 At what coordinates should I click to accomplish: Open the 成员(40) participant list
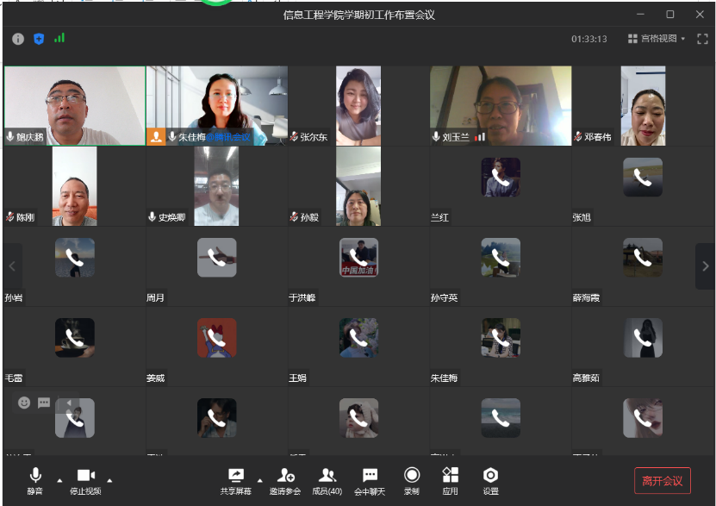[x=327, y=481]
